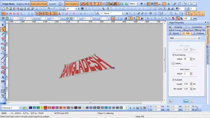This screenshot has height=118, width=210.
Task: Click the first satin stitch type icon
Action: (x=3, y=13)
